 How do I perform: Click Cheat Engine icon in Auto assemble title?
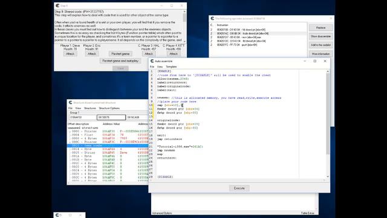coord(152,61)
